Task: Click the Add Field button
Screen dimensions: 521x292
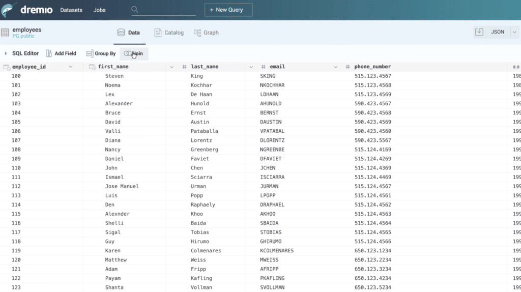Action: coord(61,53)
